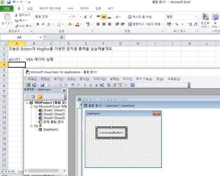Click the red font color icon
The image size is (220, 176).
pyautogui.click(x=78, y=24)
